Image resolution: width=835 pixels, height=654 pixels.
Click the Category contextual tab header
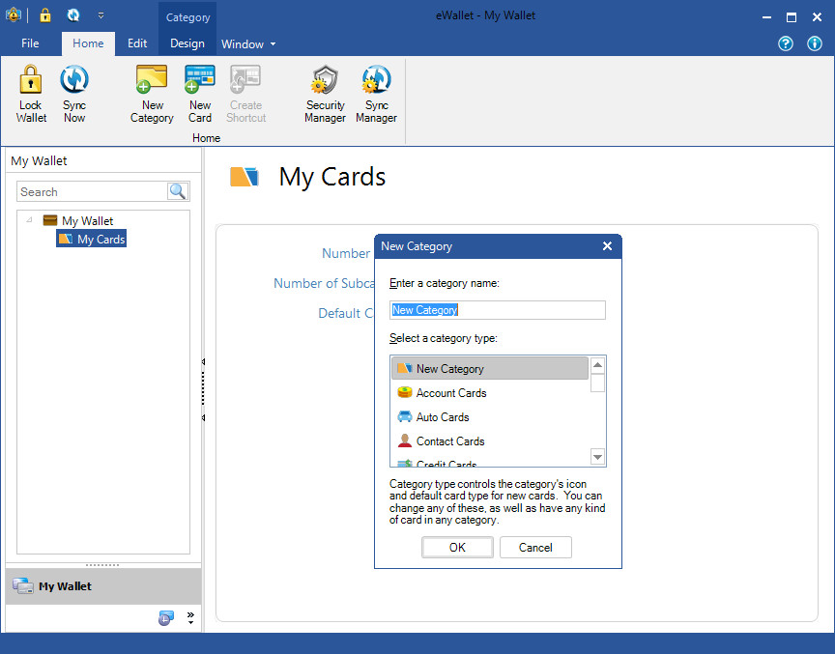(187, 17)
